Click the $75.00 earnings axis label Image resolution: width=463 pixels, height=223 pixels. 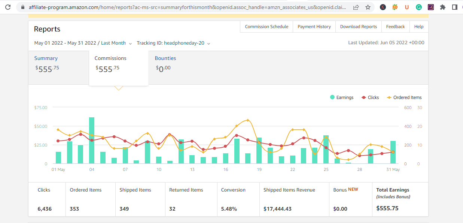pos(41,108)
